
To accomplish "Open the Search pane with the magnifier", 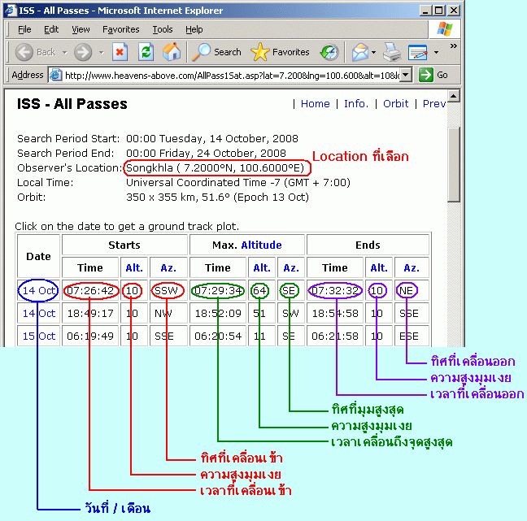I will coord(216,52).
